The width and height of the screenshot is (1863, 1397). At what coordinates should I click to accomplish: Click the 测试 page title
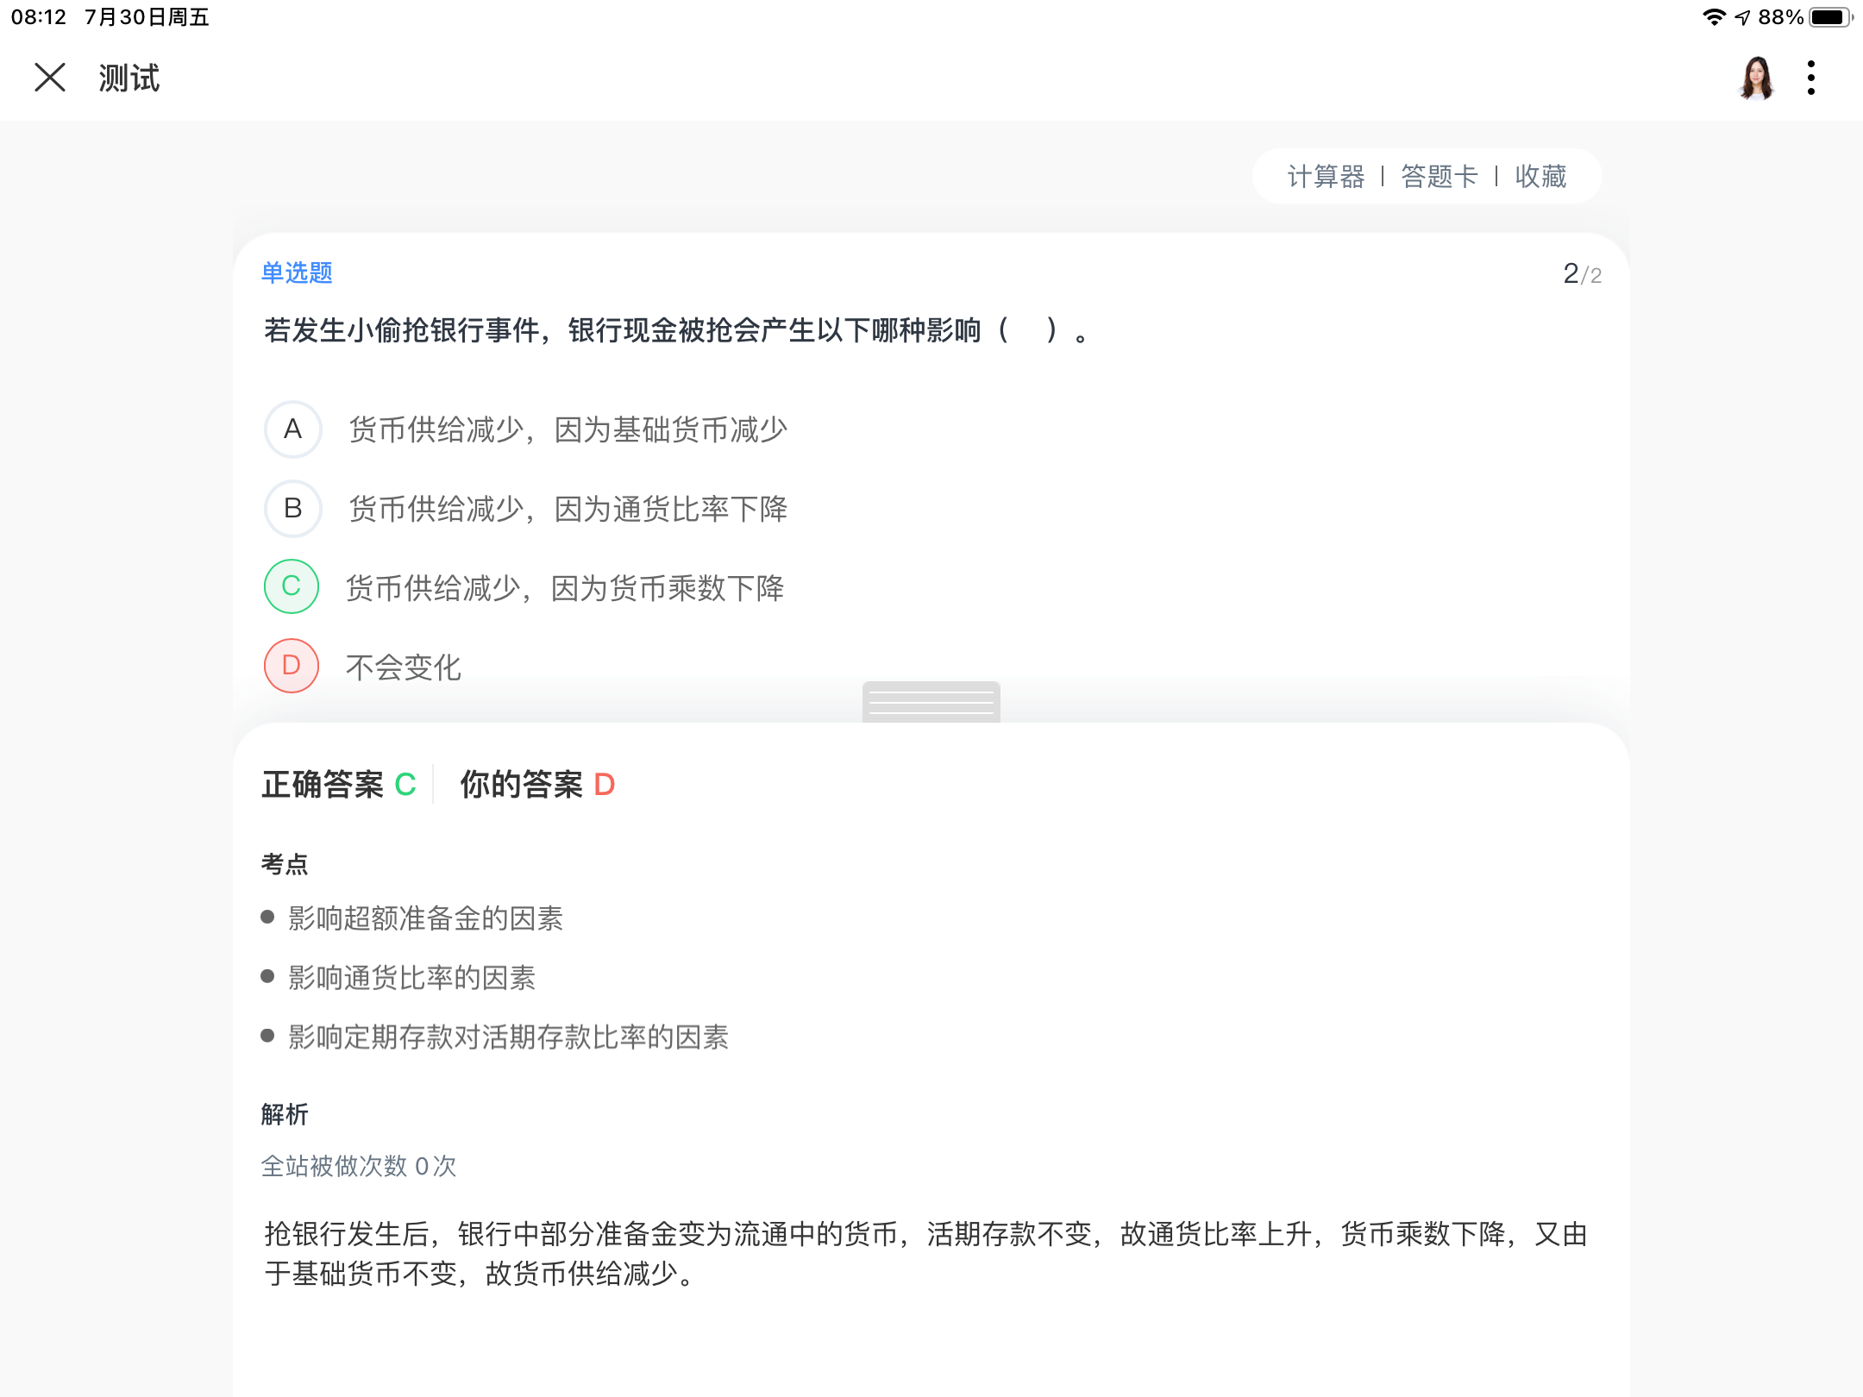(129, 78)
